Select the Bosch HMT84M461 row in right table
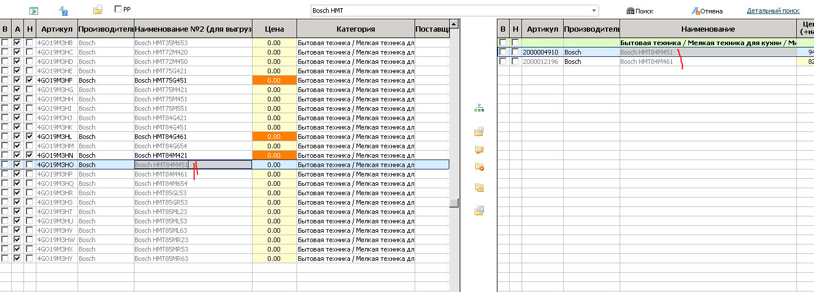 click(x=708, y=62)
